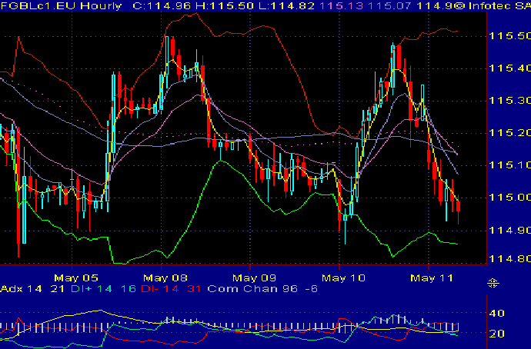Click the May 08 date marker
Viewport: 531px width, 349px height.
[x=166, y=277]
